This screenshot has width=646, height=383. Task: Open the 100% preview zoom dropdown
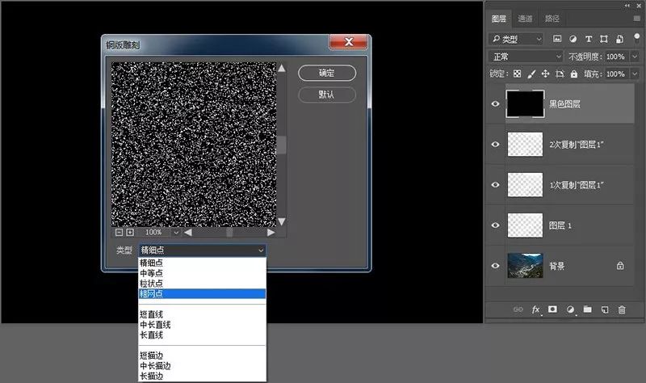(x=176, y=233)
